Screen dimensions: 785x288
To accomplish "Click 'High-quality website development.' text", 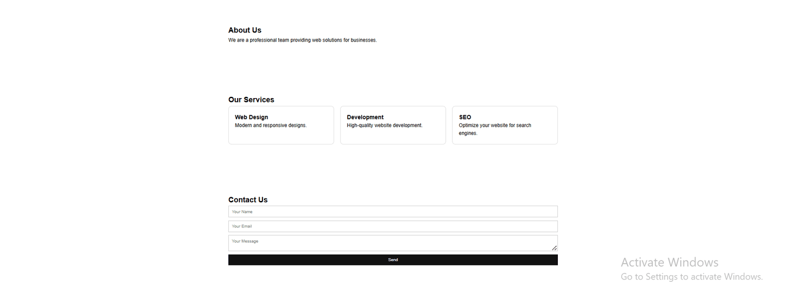I will point(385,126).
